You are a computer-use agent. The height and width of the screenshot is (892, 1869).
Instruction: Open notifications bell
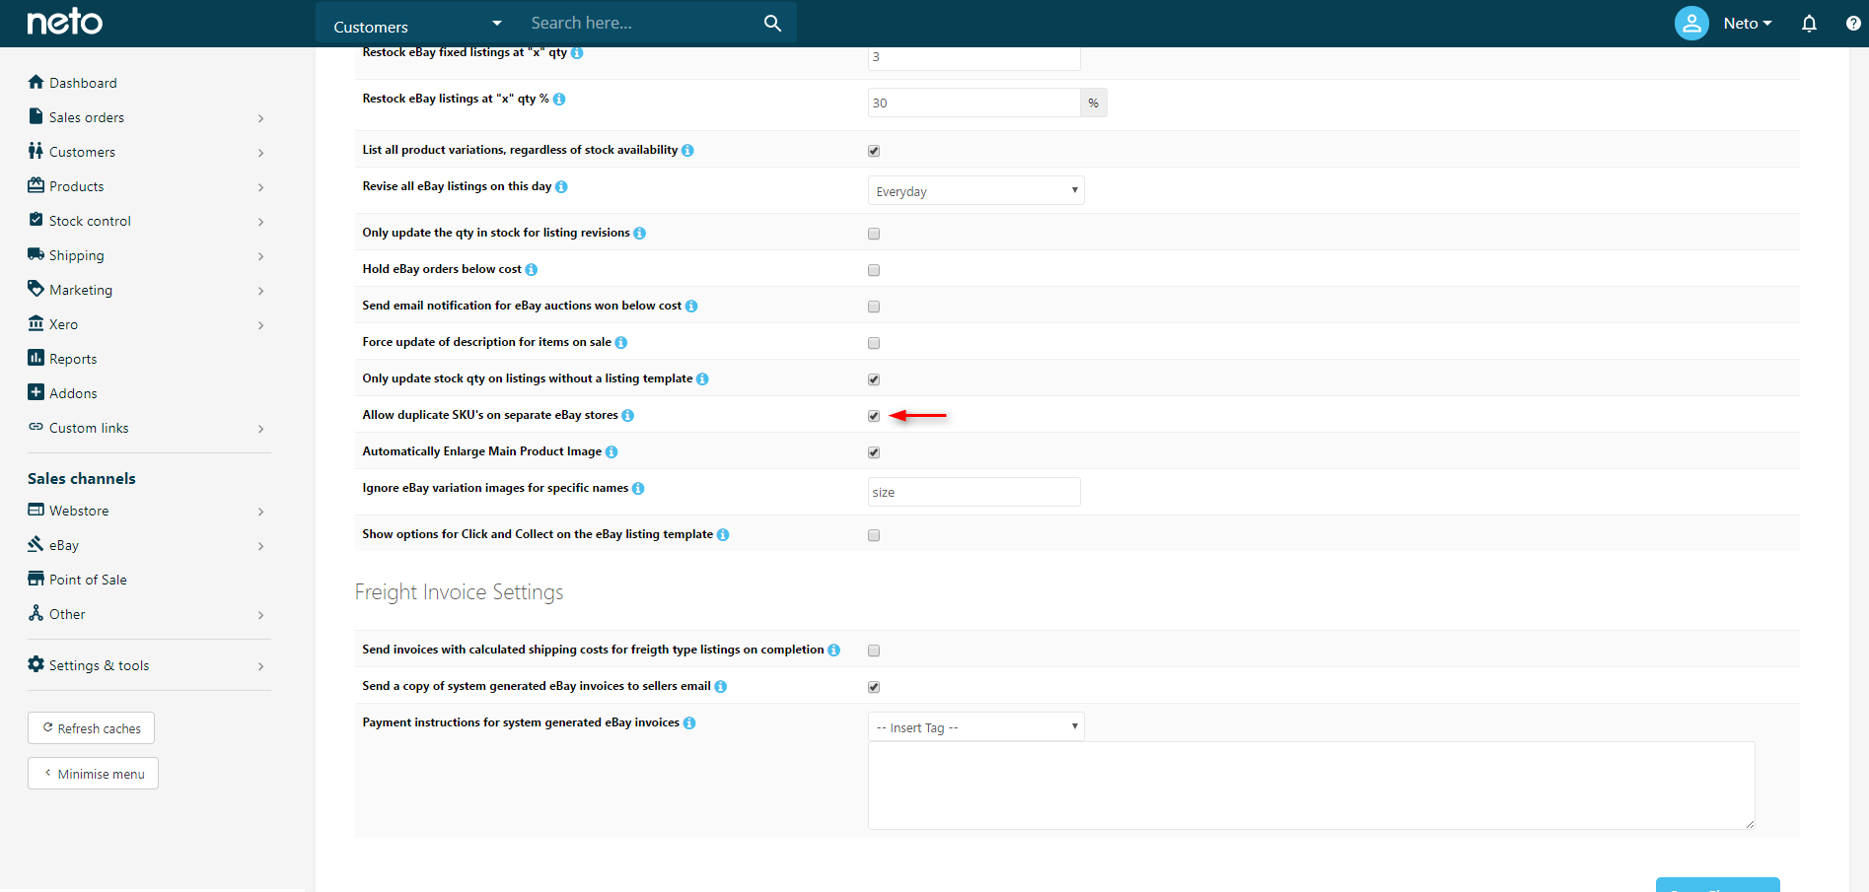pos(1809,23)
